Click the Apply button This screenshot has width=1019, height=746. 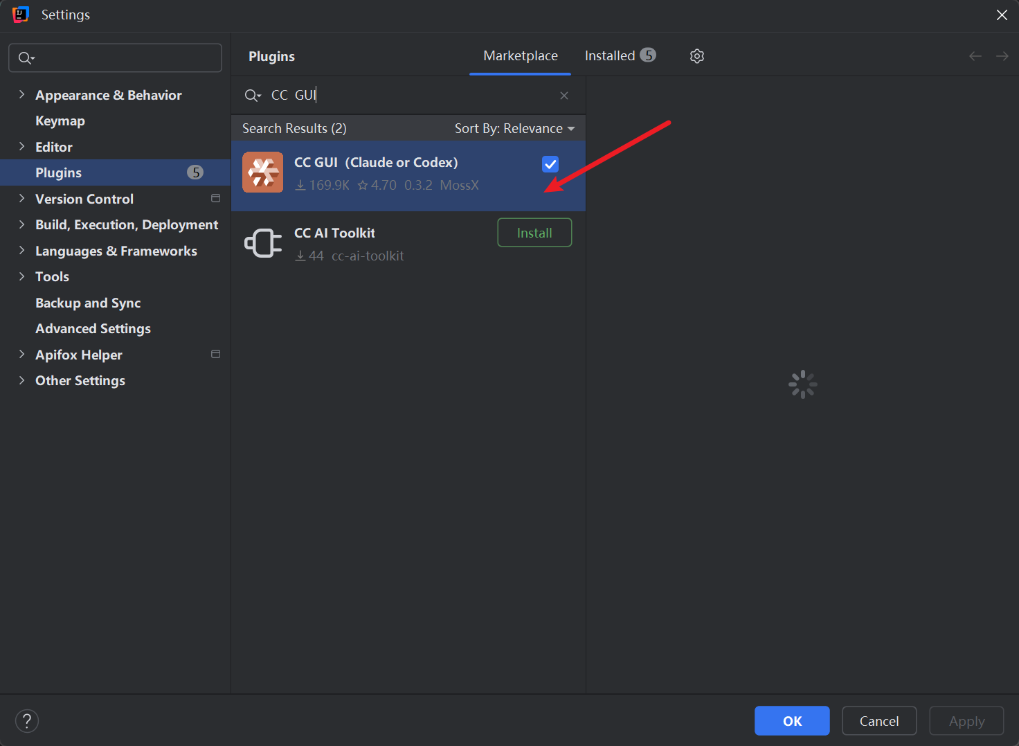click(966, 721)
